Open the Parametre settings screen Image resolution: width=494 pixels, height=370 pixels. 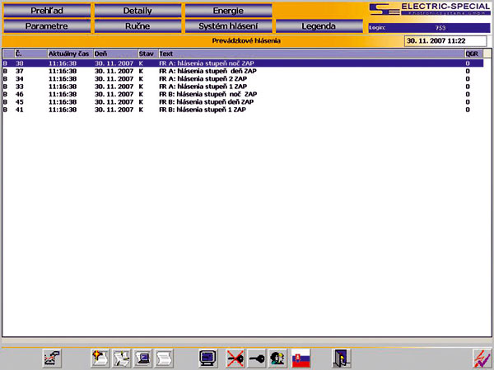[x=46, y=26]
